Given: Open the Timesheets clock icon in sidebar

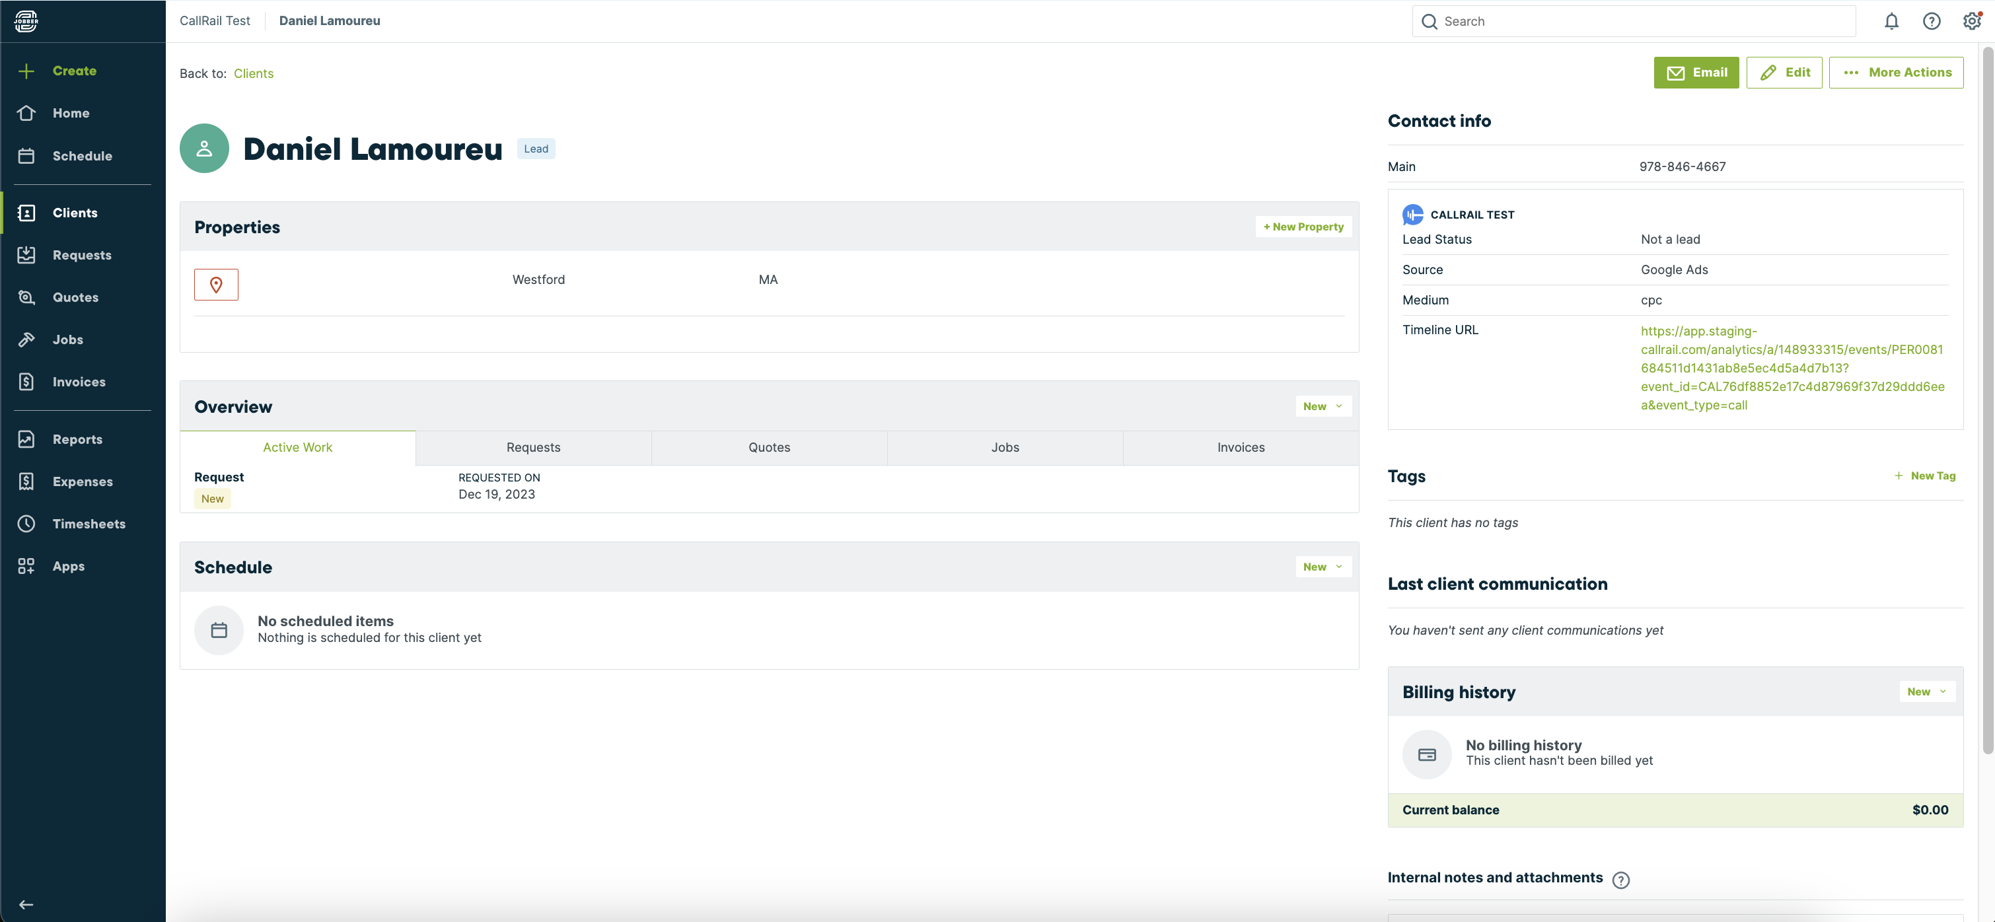Looking at the screenshot, I should pyautogui.click(x=26, y=524).
